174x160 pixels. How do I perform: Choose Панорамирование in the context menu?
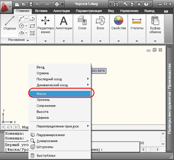(x=60, y=135)
